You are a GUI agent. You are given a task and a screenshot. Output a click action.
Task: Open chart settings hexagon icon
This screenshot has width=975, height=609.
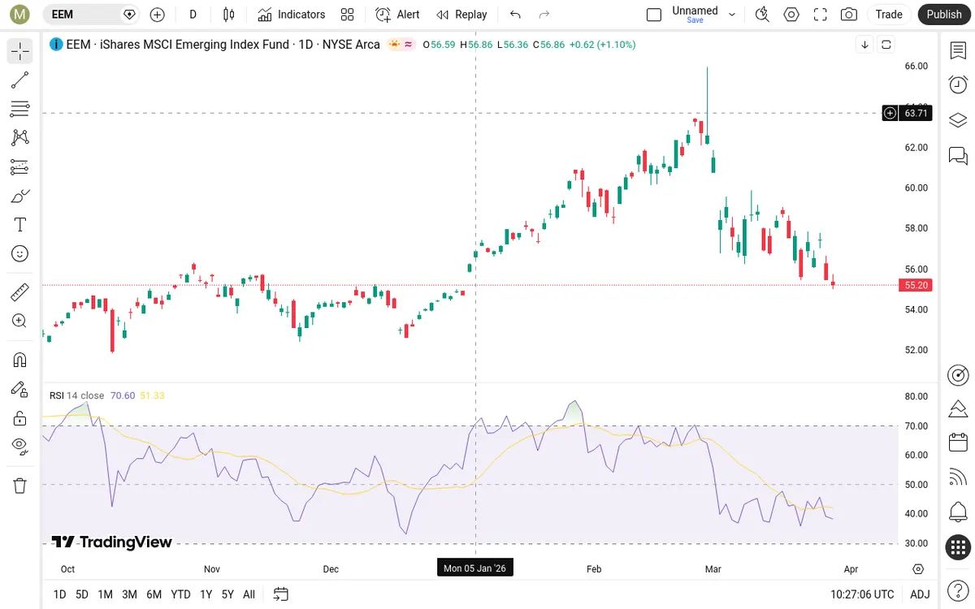pyautogui.click(x=791, y=14)
